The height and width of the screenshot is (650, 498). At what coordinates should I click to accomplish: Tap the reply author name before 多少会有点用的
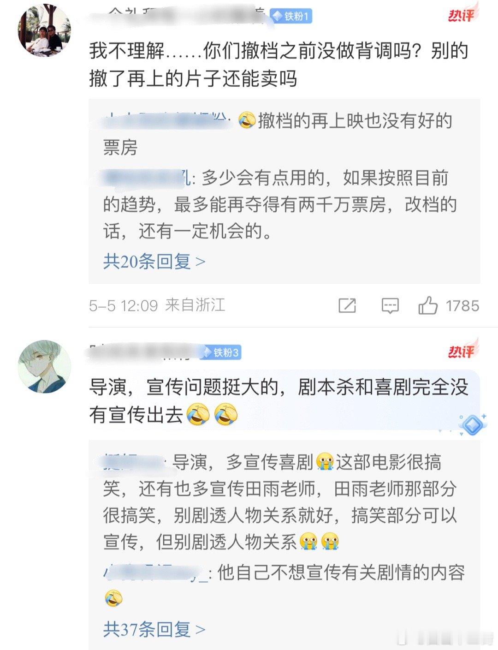click(147, 178)
